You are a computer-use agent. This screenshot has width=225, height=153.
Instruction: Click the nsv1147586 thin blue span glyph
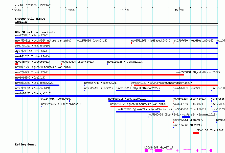pyautogui.click(x=55, y=101)
